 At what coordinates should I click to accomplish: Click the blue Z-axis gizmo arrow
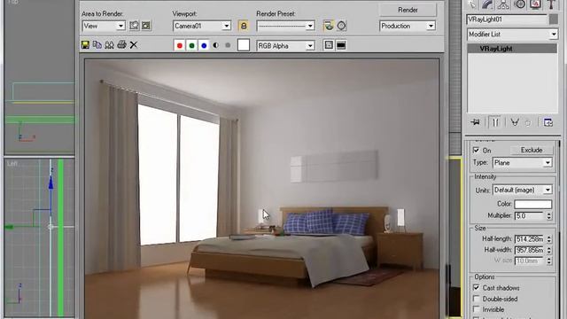click(x=50, y=183)
